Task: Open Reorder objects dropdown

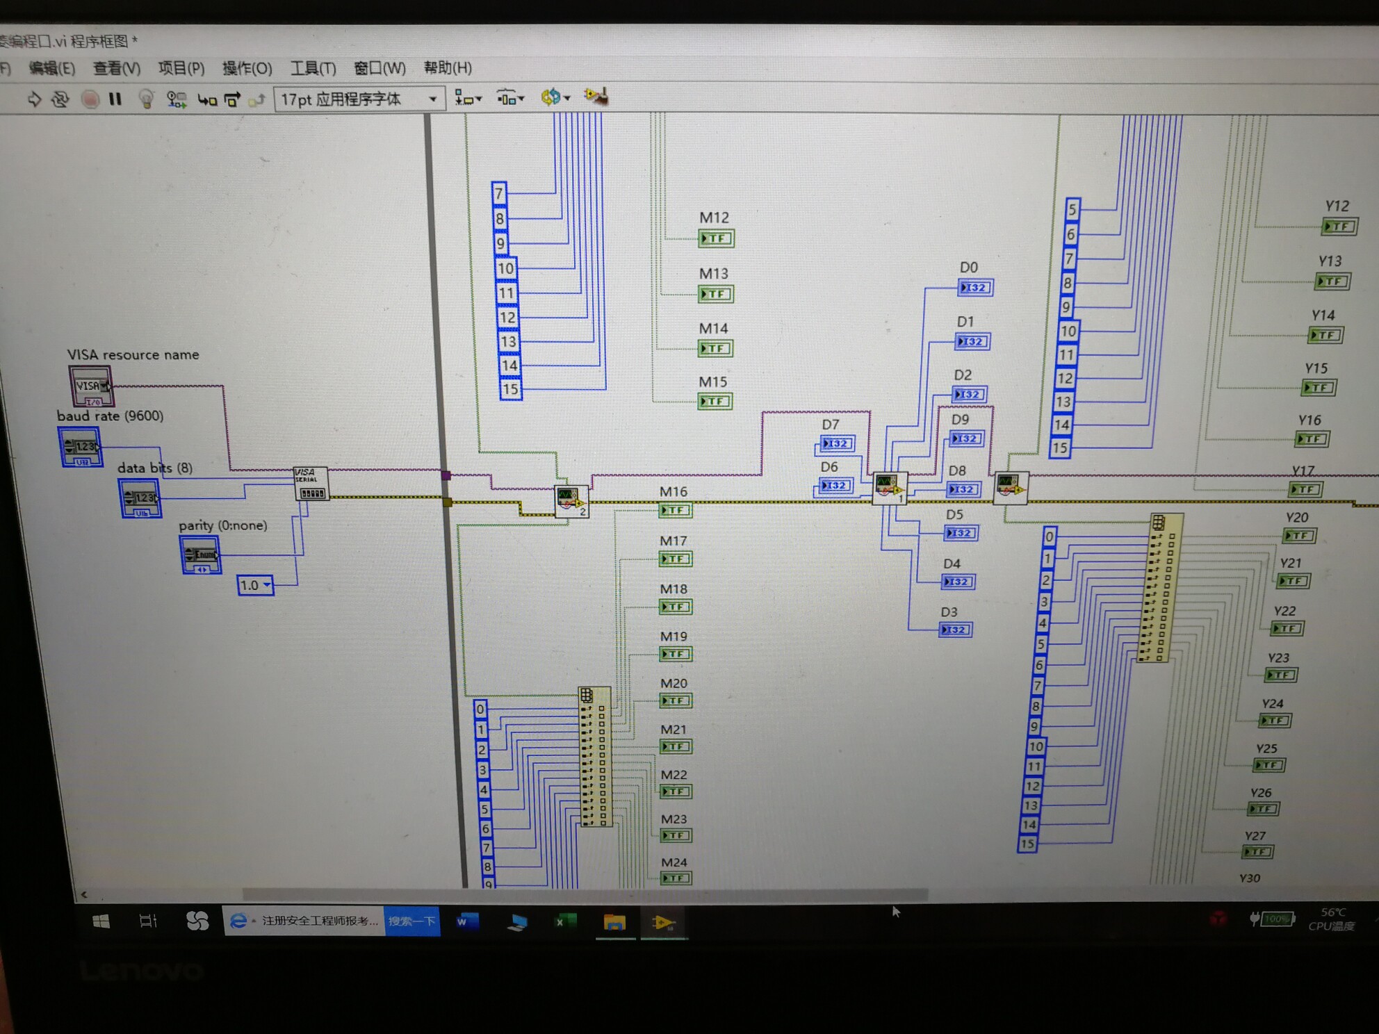Action: coord(555,97)
